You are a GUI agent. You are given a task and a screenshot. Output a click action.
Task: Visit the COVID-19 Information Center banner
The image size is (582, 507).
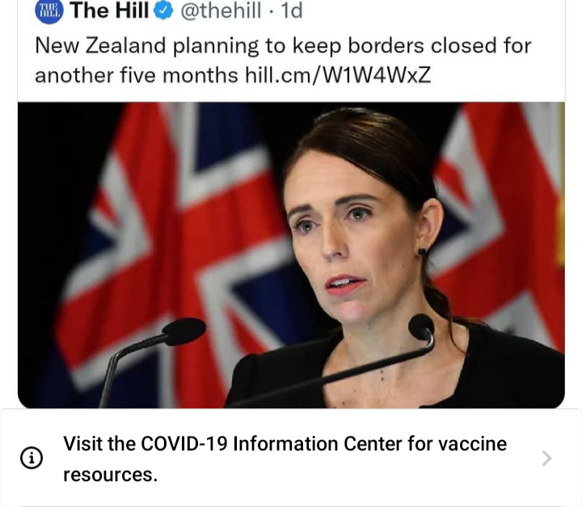click(x=291, y=458)
